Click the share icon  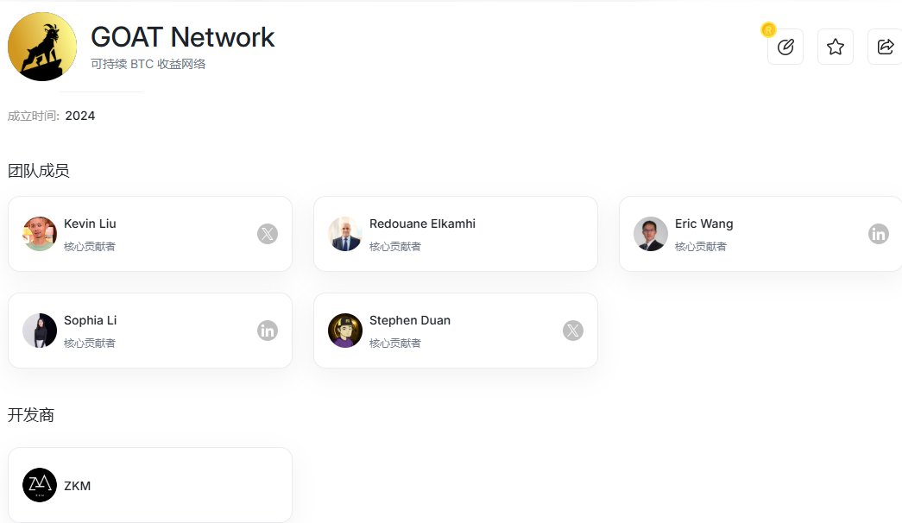click(x=886, y=47)
